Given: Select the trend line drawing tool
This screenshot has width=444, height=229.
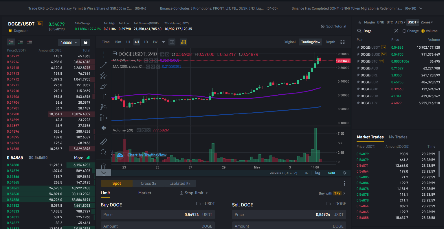Looking at the screenshot, I should coord(104,65).
